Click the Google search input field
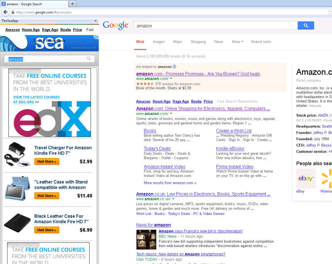Screen dimensions: 332x264 coord(215,26)
